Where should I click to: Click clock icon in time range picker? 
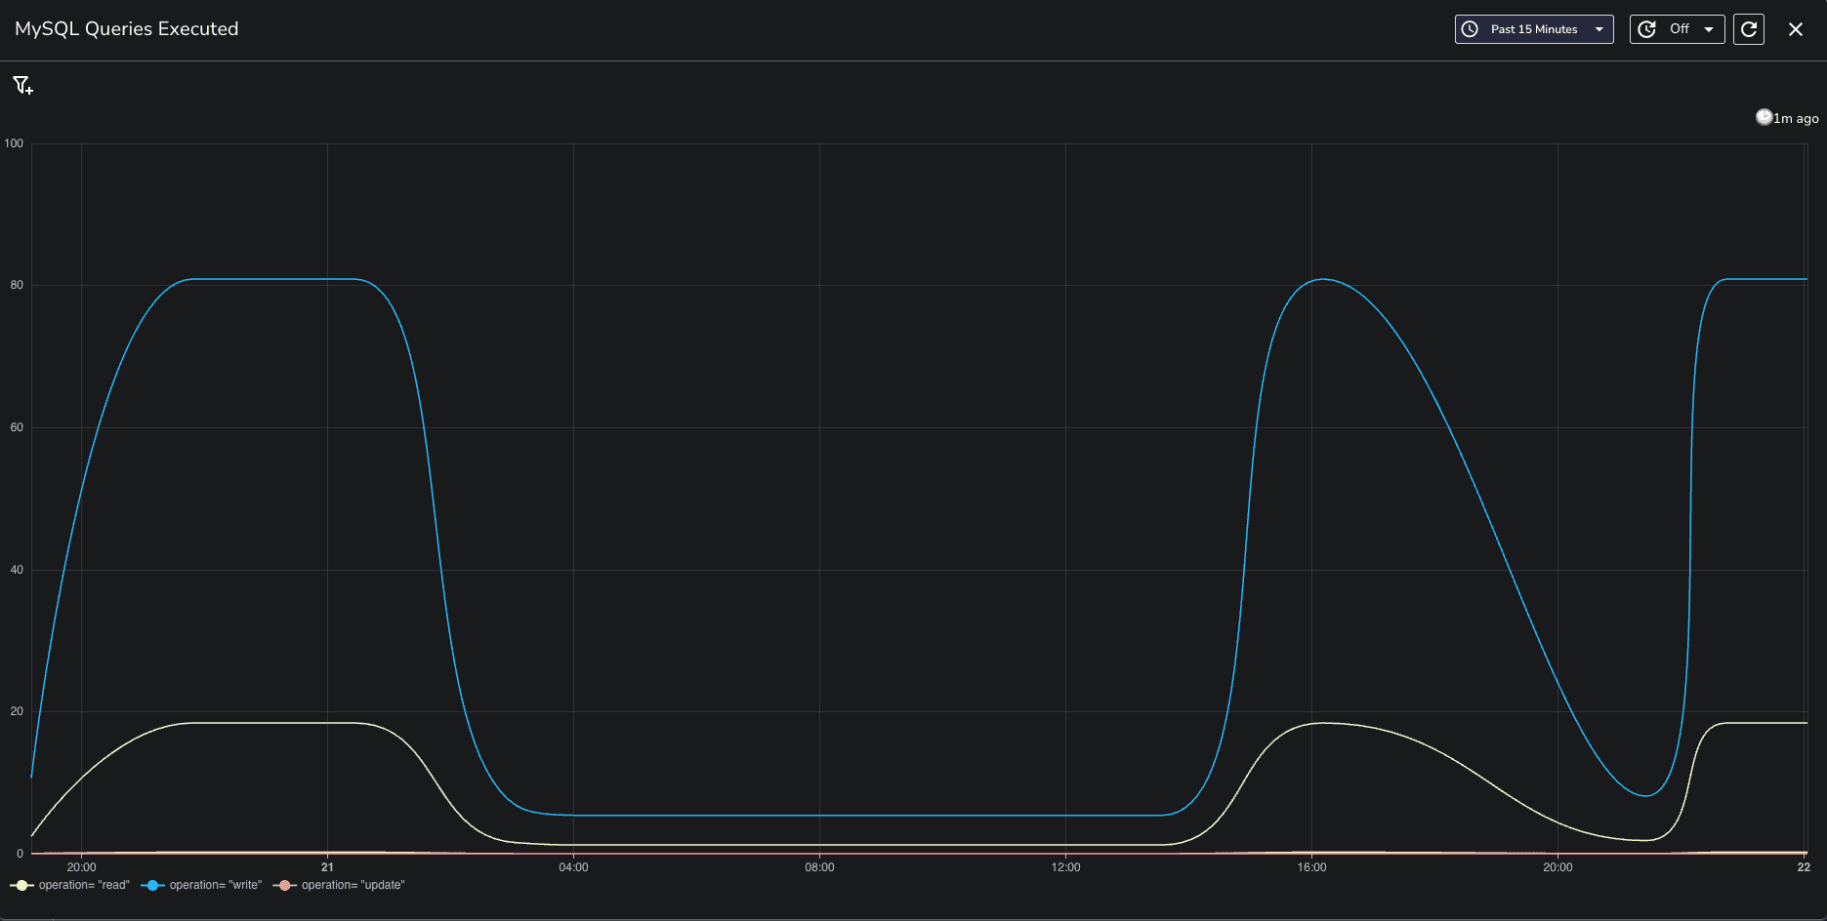(1470, 29)
